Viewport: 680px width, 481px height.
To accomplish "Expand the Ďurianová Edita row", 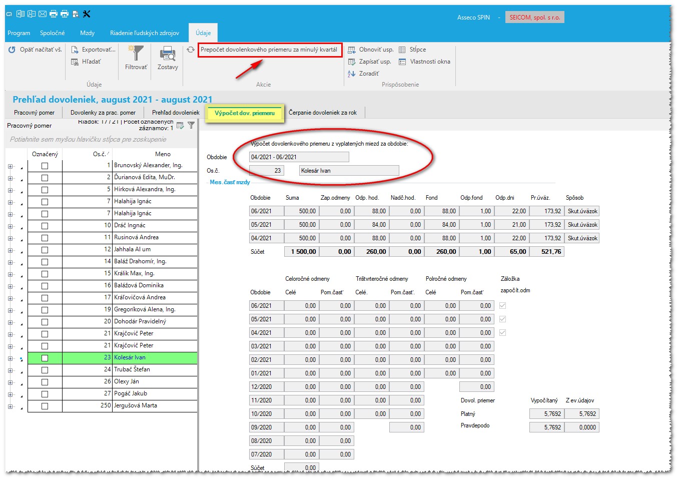I will [x=11, y=178].
